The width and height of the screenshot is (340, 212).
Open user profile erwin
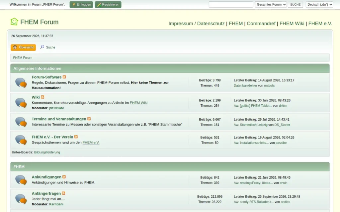coord(284,183)
